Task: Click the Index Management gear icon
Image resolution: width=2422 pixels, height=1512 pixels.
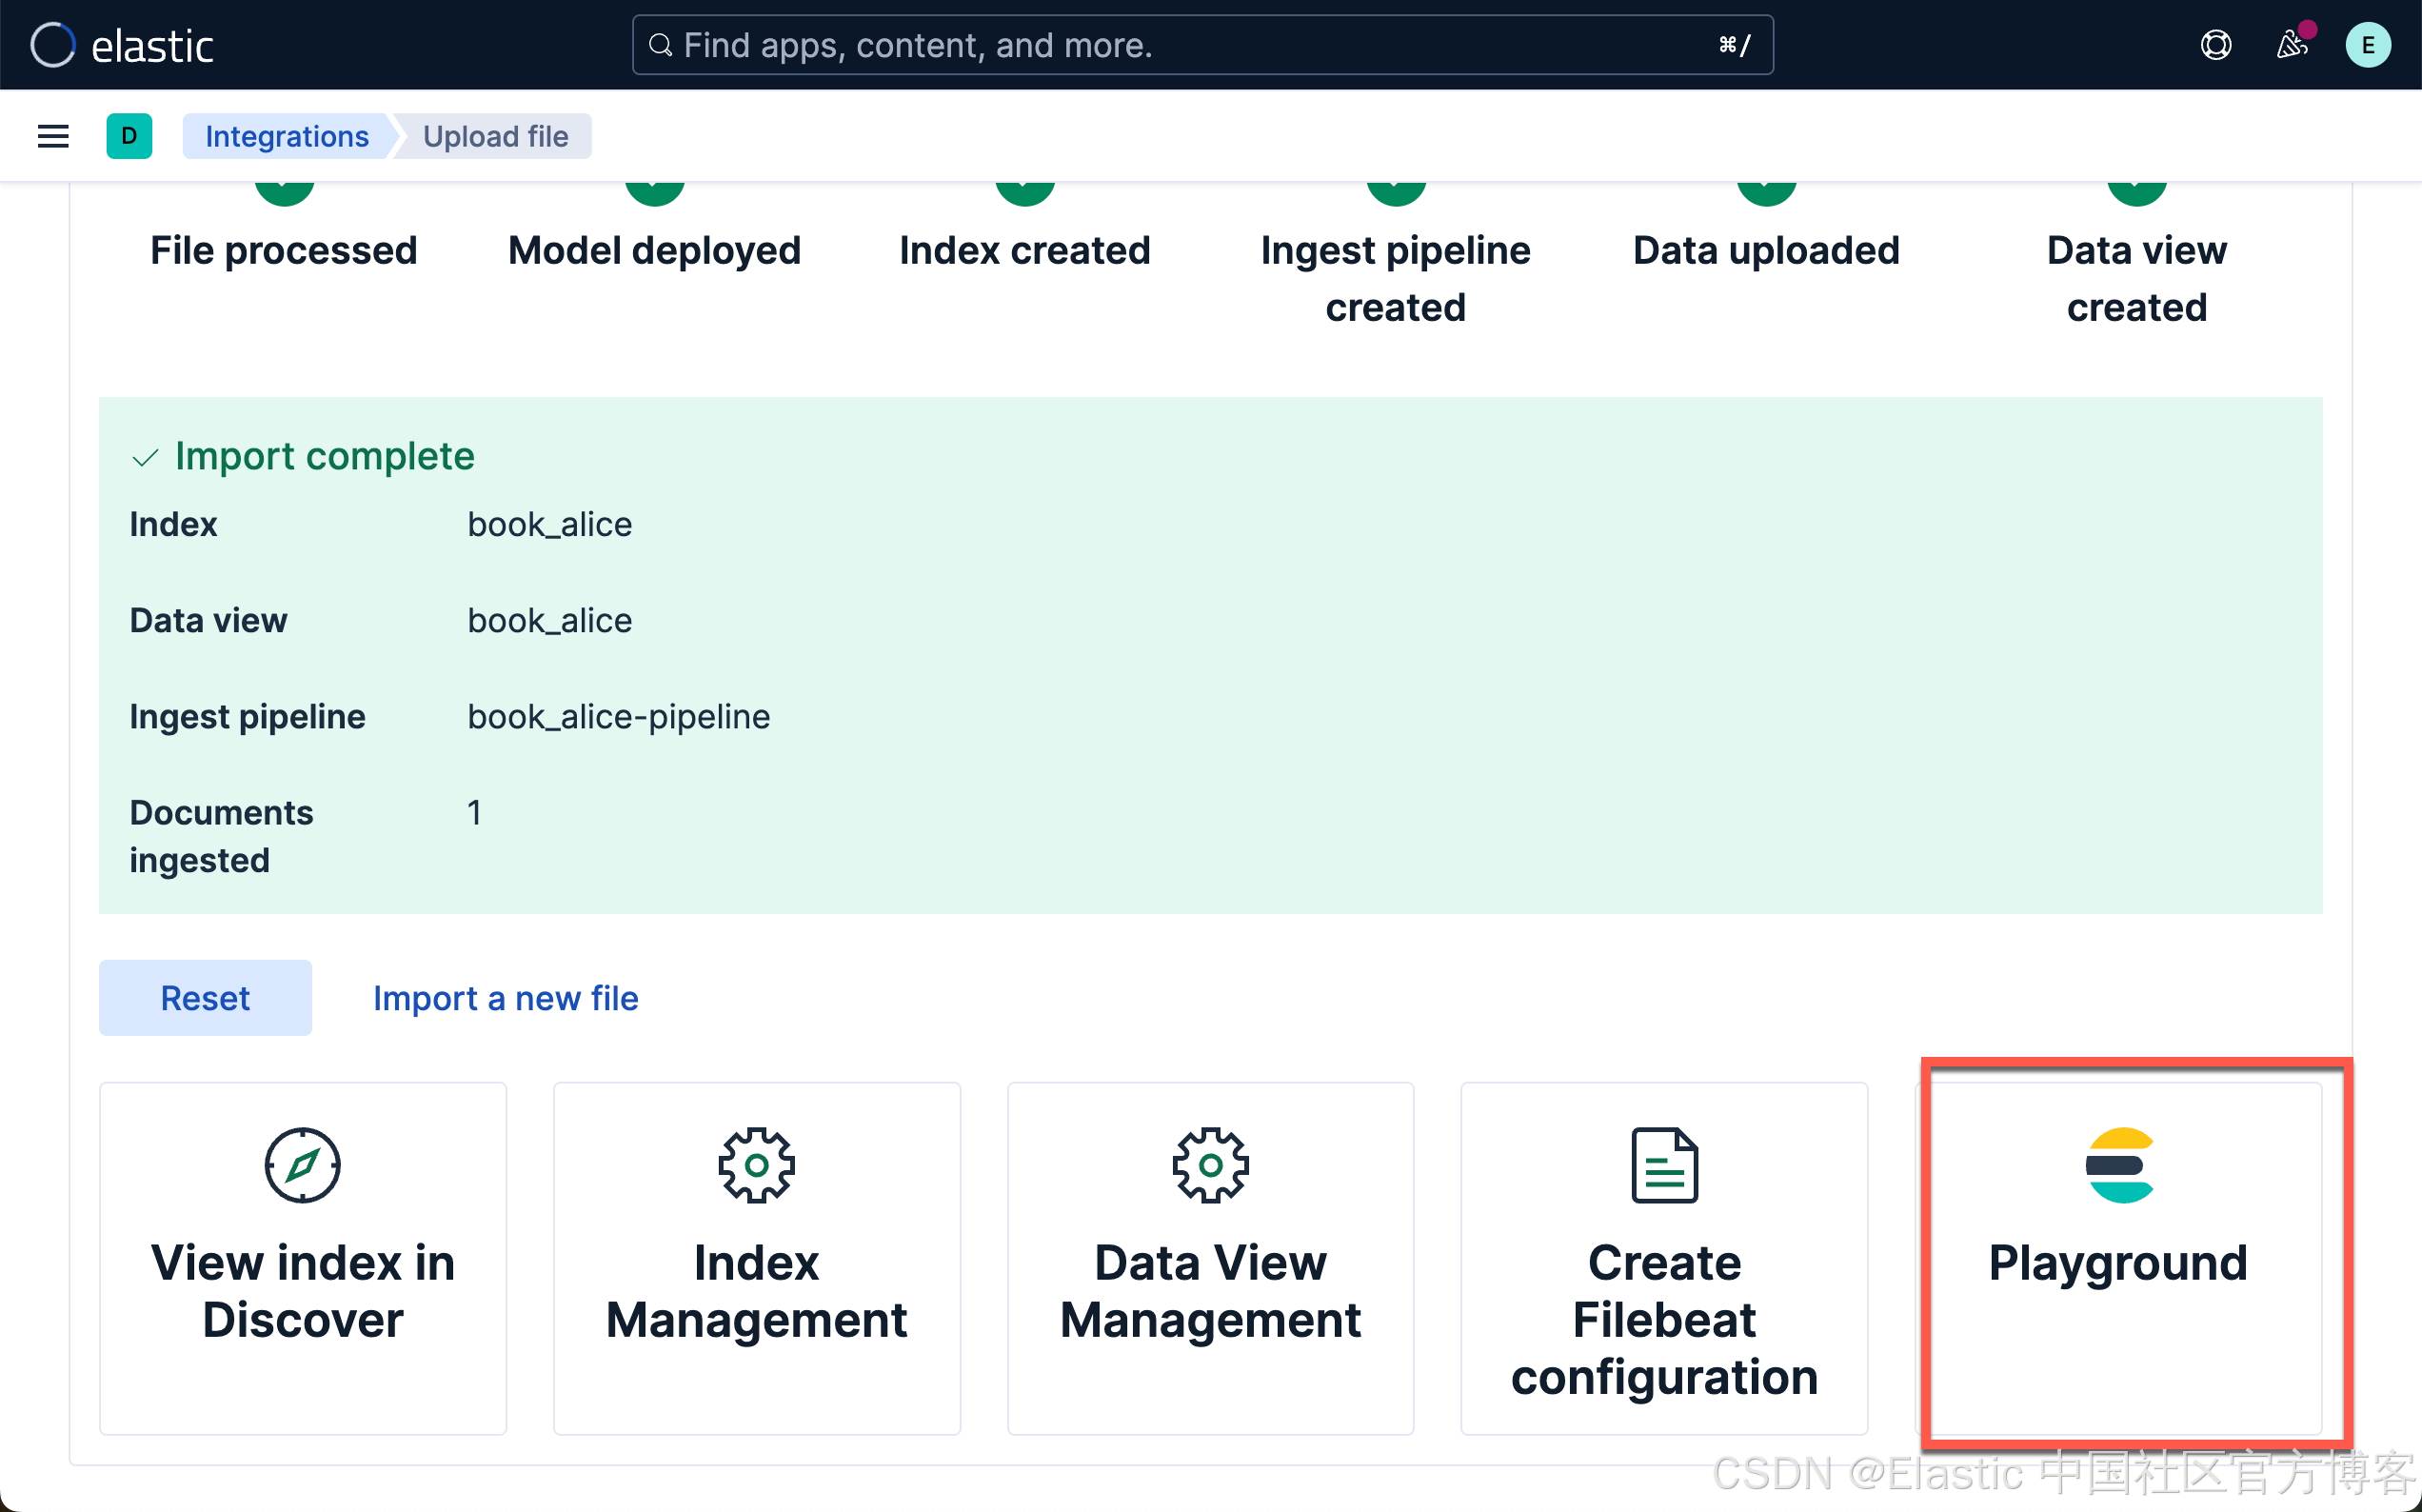Action: coord(756,1165)
